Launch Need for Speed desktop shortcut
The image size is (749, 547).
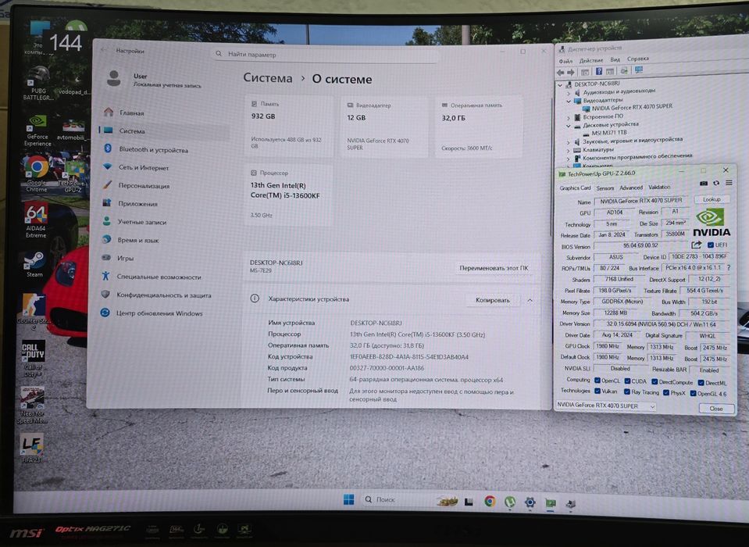coord(31,404)
